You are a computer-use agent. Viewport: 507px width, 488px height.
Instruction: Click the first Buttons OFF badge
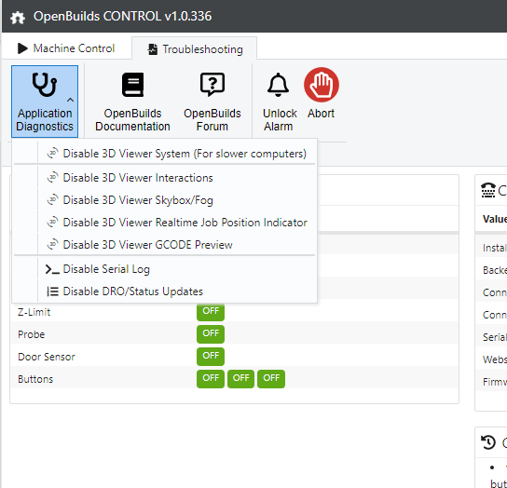(211, 378)
